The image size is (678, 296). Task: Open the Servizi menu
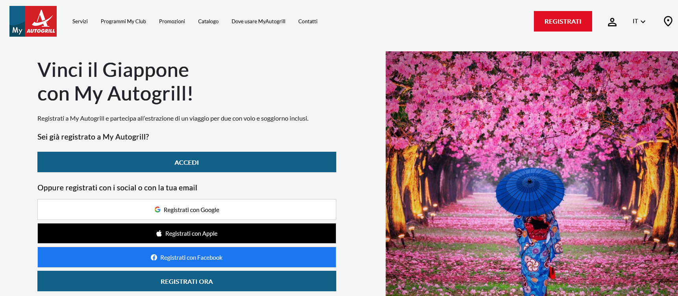click(x=80, y=21)
